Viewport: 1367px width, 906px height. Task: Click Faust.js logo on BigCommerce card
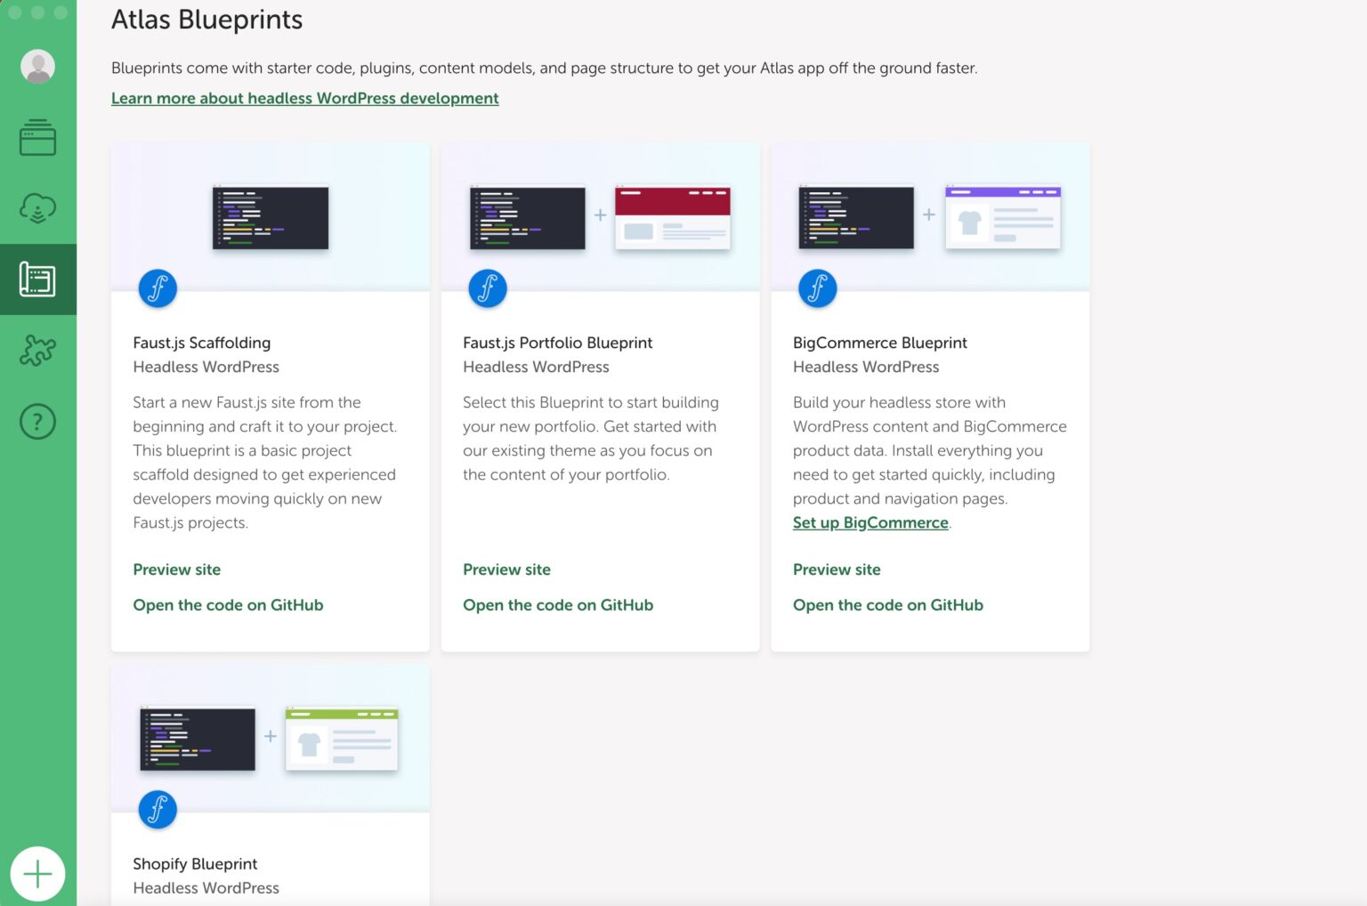(817, 288)
